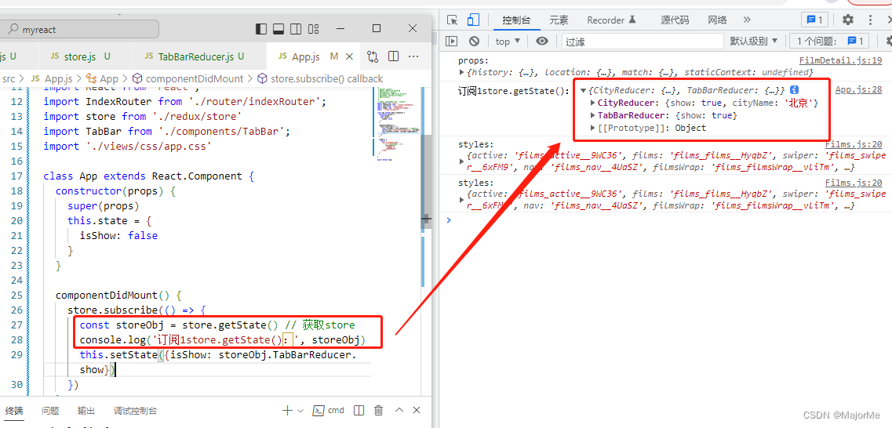Expand the CityReducer property
The image size is (892, 428).
pyautogui.click(x=593, y=103)
